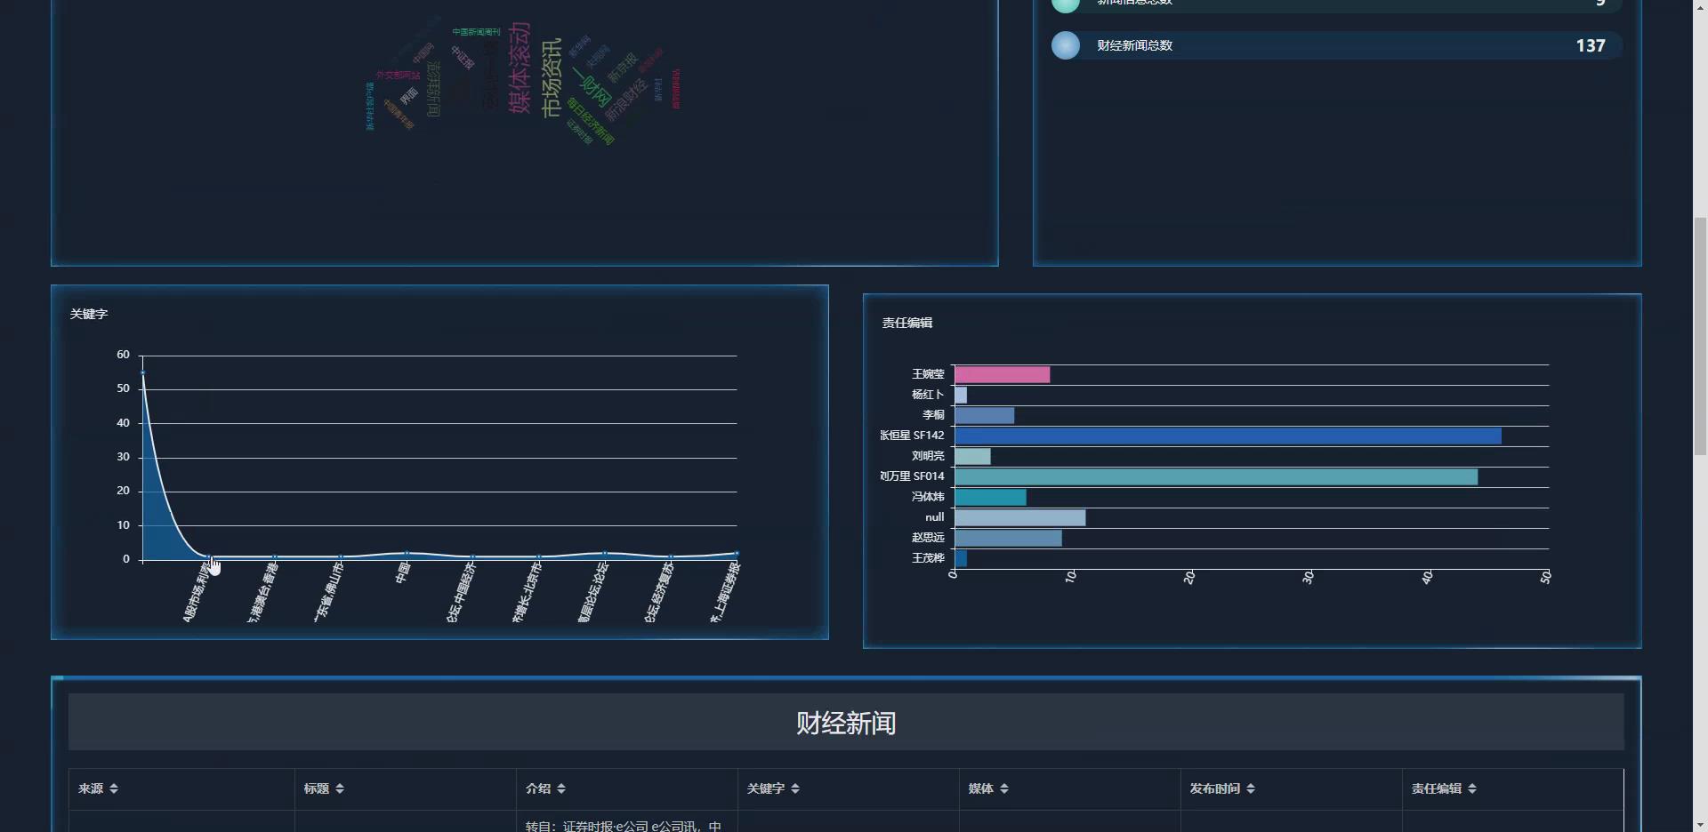Screen dimensions: 1708x832
Task: Click the 李桐 bar in 责任编辑 chart
Action: [x=984, y=415]
